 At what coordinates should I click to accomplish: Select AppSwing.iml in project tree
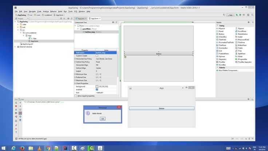click(27, 44)
